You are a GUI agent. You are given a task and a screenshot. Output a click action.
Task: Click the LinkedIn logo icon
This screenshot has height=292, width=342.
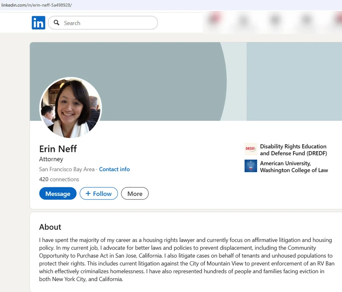(x=38, y=23)
